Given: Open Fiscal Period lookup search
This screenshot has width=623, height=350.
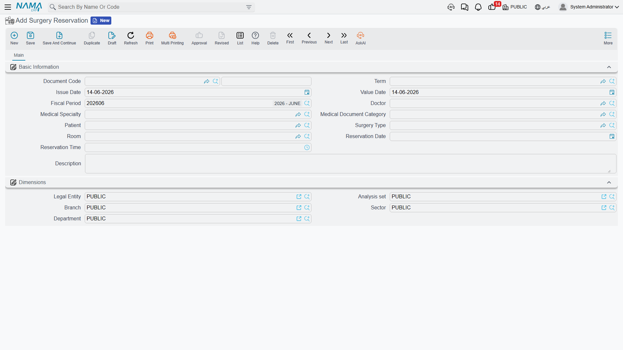Looking at the screenshot, I should click(x=307, y=103).
